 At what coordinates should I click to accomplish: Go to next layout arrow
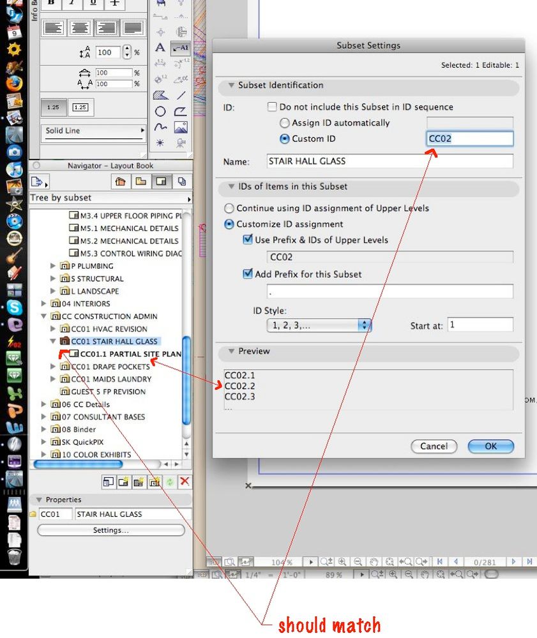(x=513, y=561)
